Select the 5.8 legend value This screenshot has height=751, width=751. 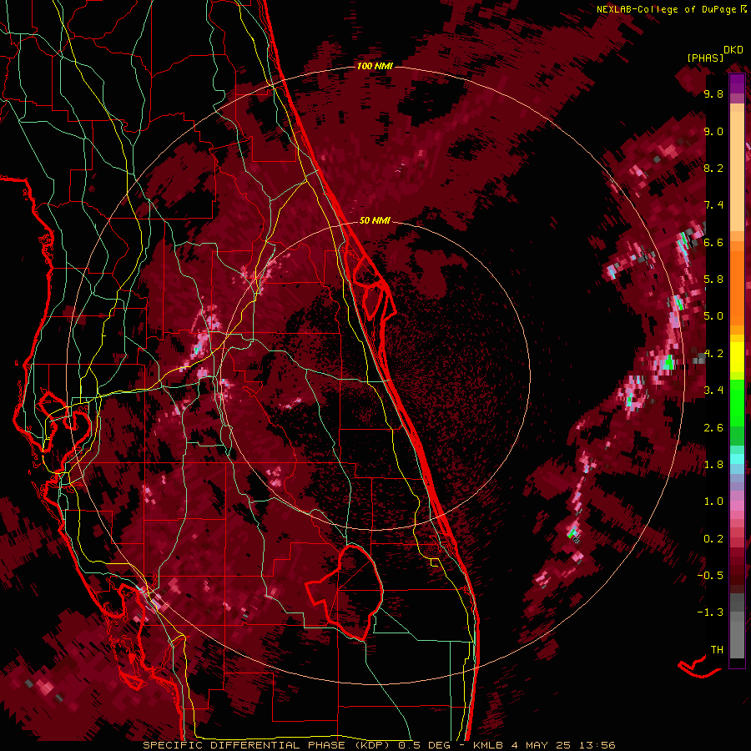(713, 280)
